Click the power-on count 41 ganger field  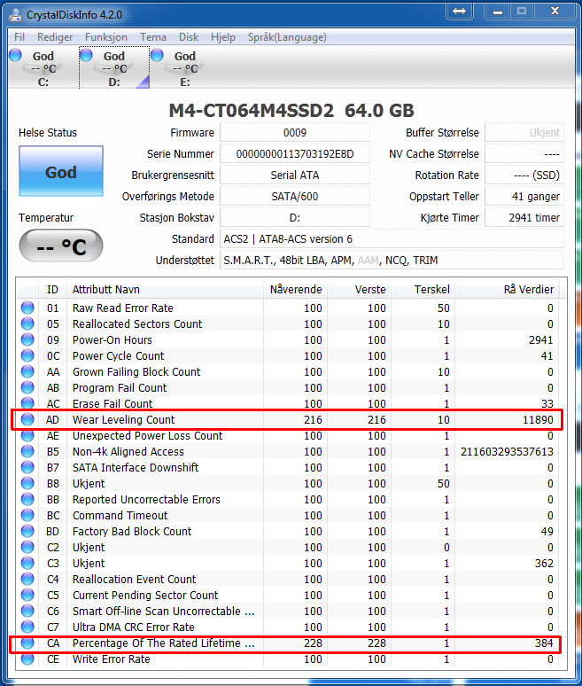(x=524, y=197)
